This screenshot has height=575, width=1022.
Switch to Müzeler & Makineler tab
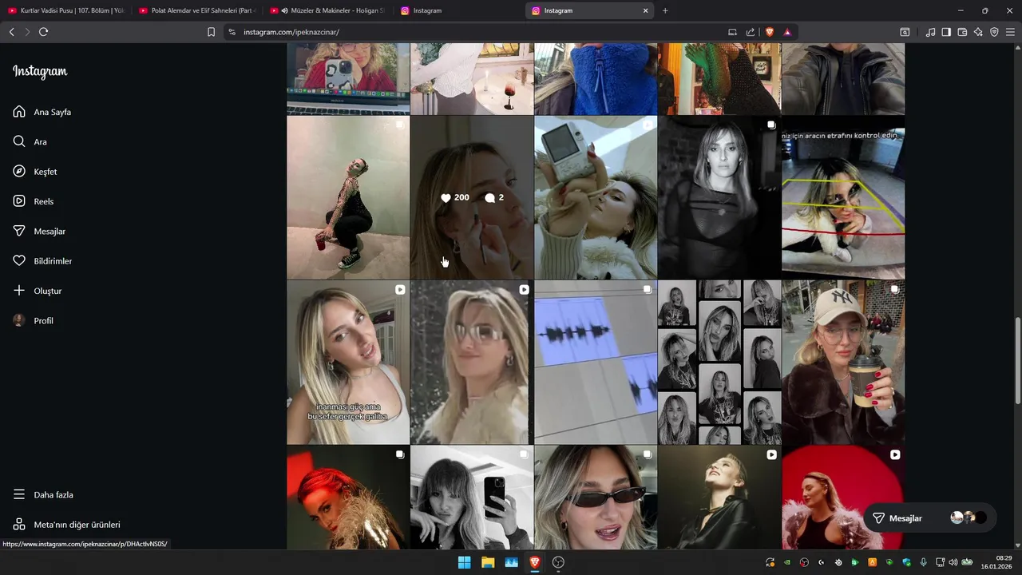(x=327, y=10)
